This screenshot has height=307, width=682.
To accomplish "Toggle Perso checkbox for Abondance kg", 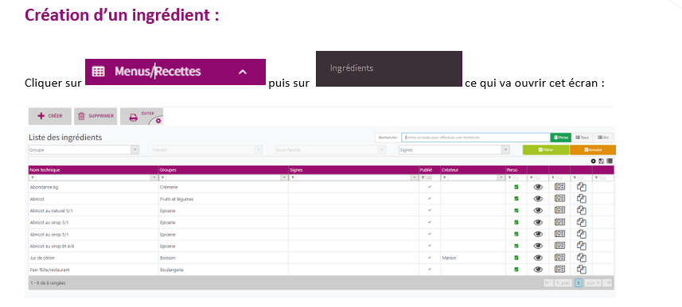I will tap(516, 187).
